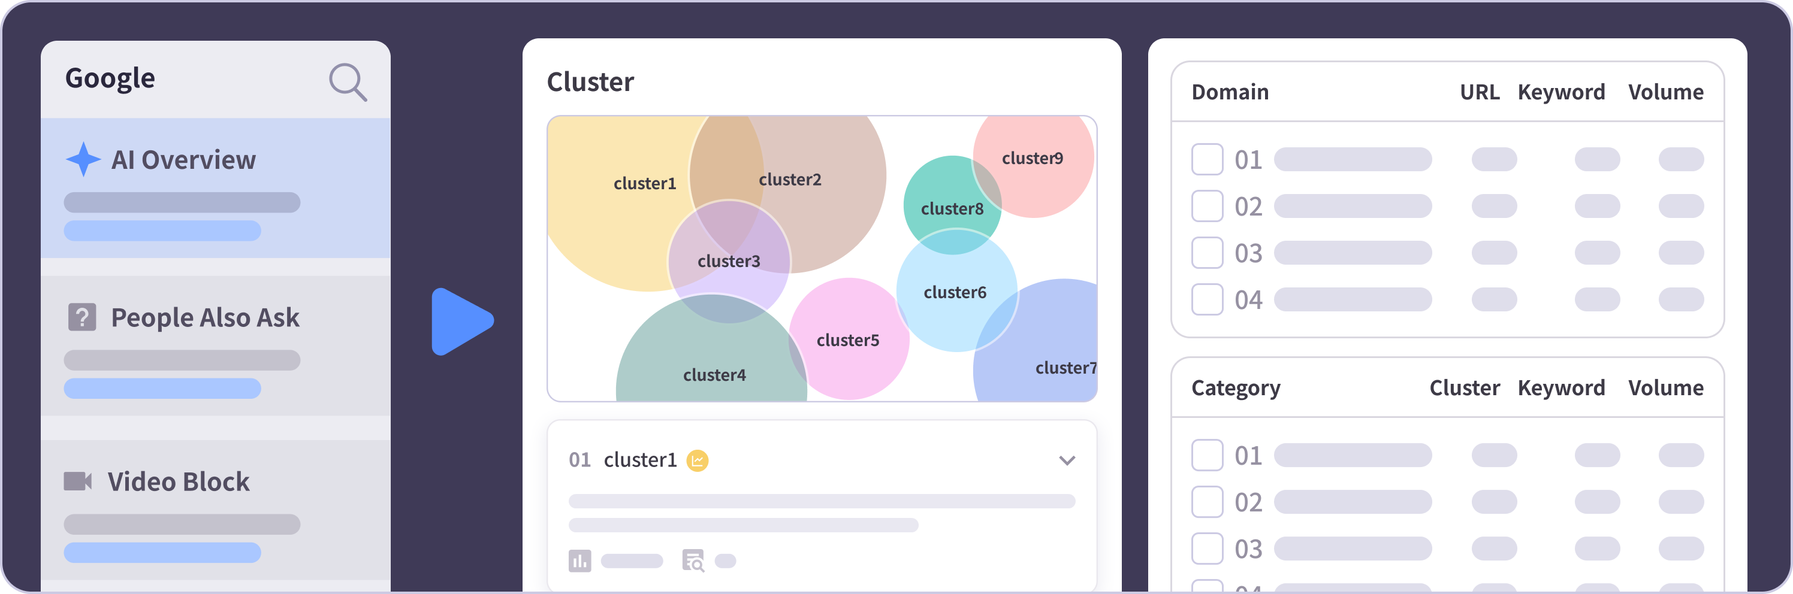The height and width of the screenshot is (594, 1793).
Task: Click the document search icon under cluster1
Action: coord(693,560)
